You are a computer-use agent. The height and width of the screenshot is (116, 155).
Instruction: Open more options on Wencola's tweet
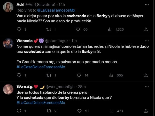click(146, 41)
